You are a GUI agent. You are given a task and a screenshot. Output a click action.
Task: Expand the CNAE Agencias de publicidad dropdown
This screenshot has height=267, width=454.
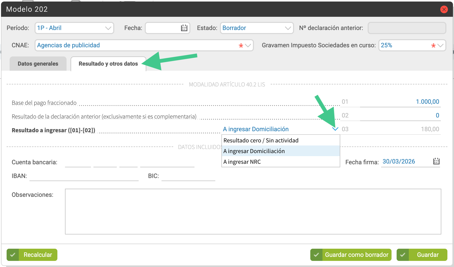(248, 46)
